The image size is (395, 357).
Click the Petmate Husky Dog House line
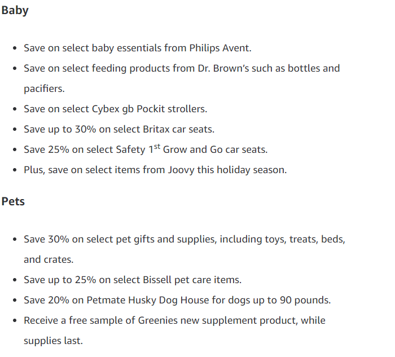[177, 301]
